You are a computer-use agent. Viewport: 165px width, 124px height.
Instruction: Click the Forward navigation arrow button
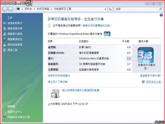point(11,9)
